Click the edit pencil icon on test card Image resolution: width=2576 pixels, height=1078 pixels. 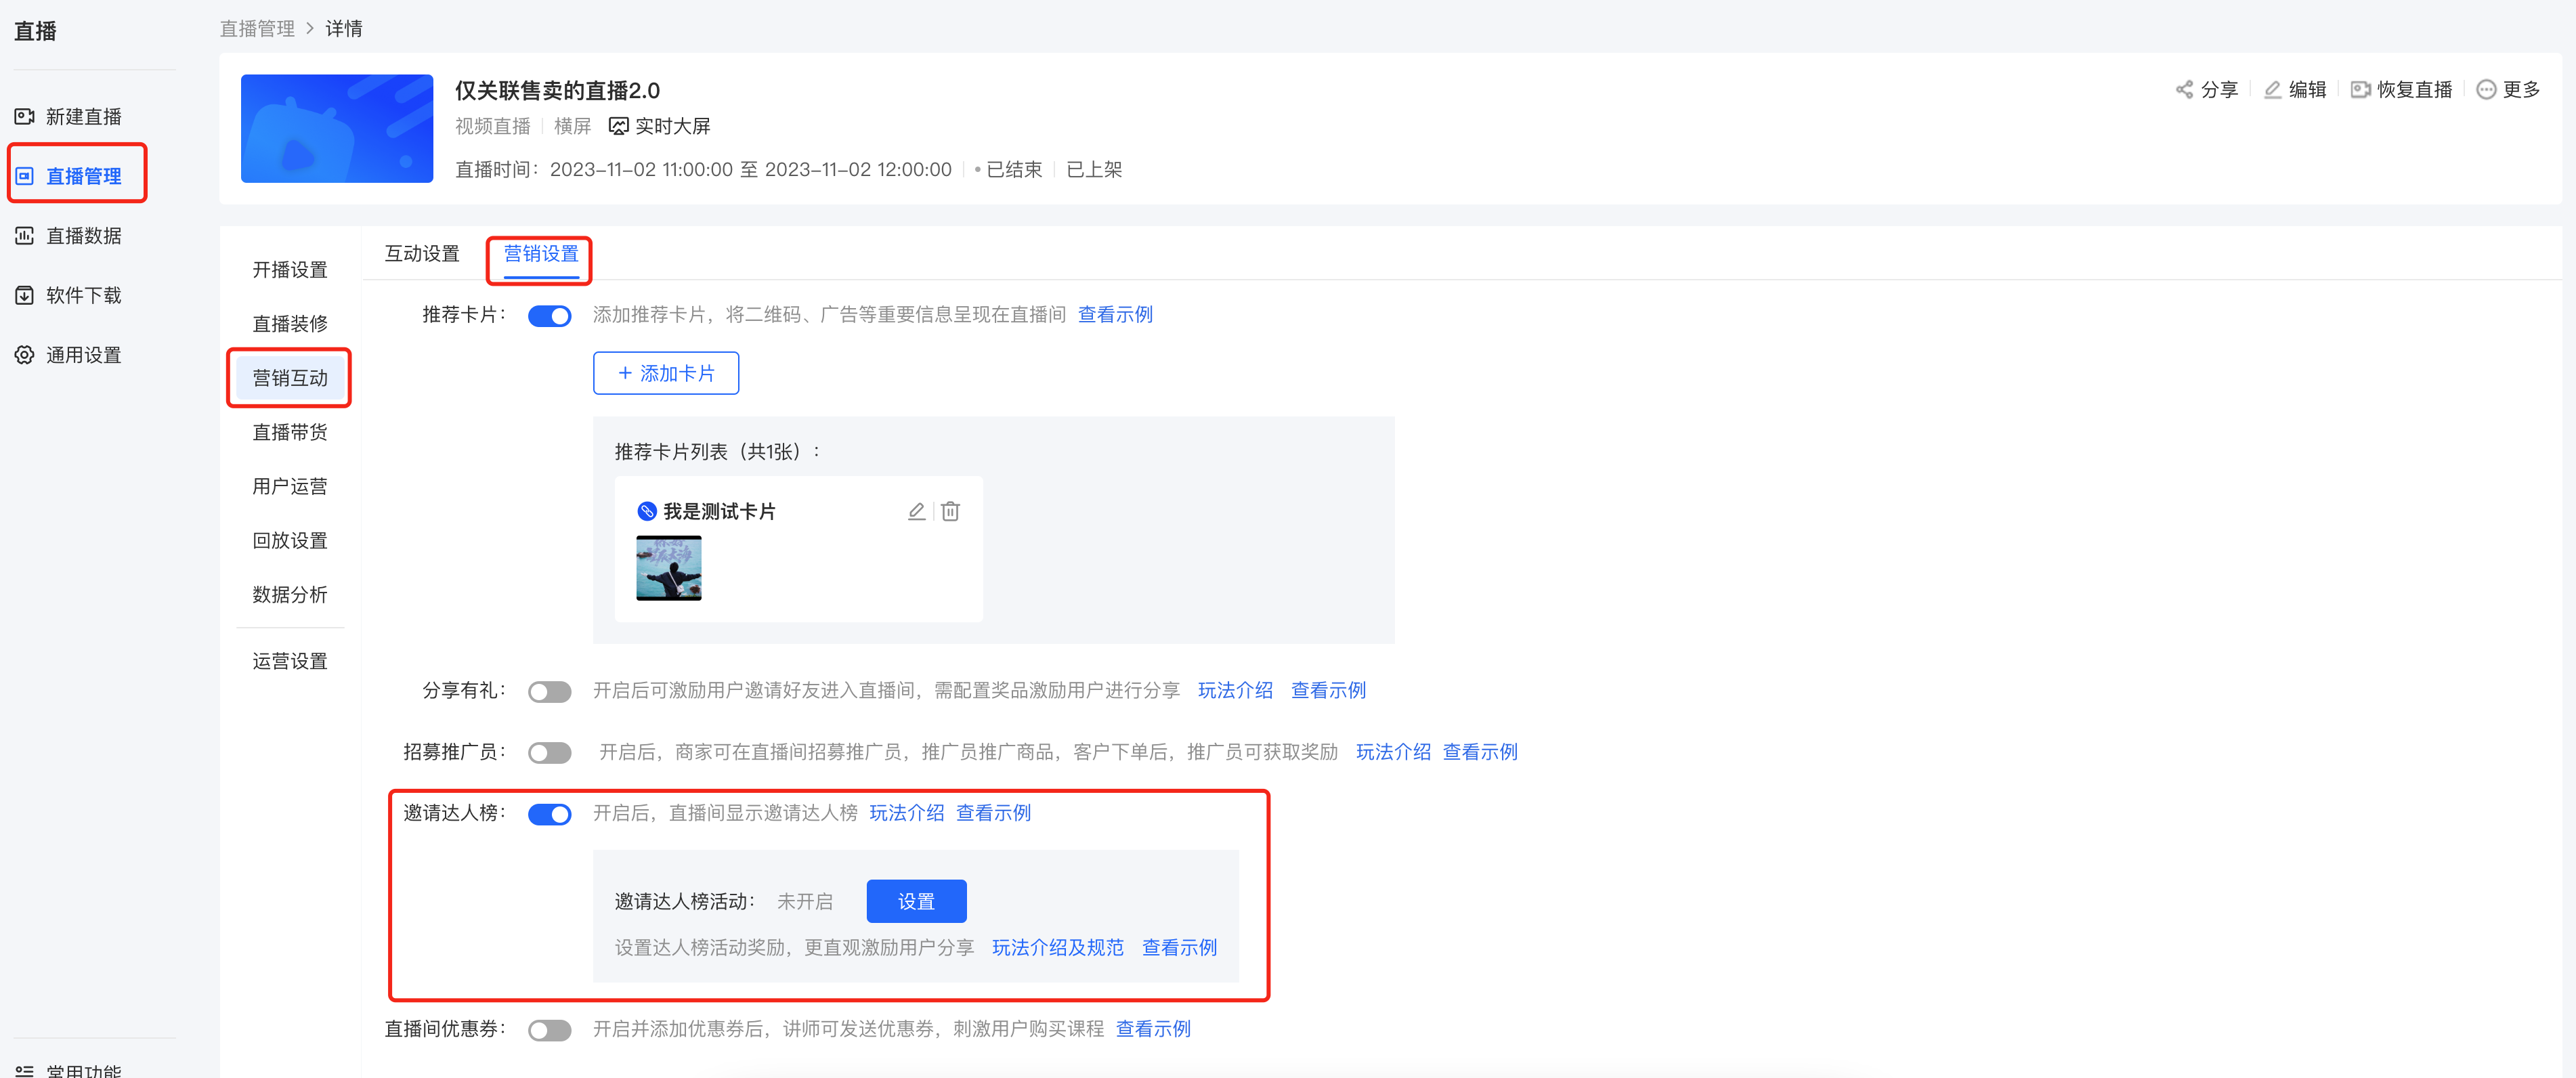(x=916, y=511)
